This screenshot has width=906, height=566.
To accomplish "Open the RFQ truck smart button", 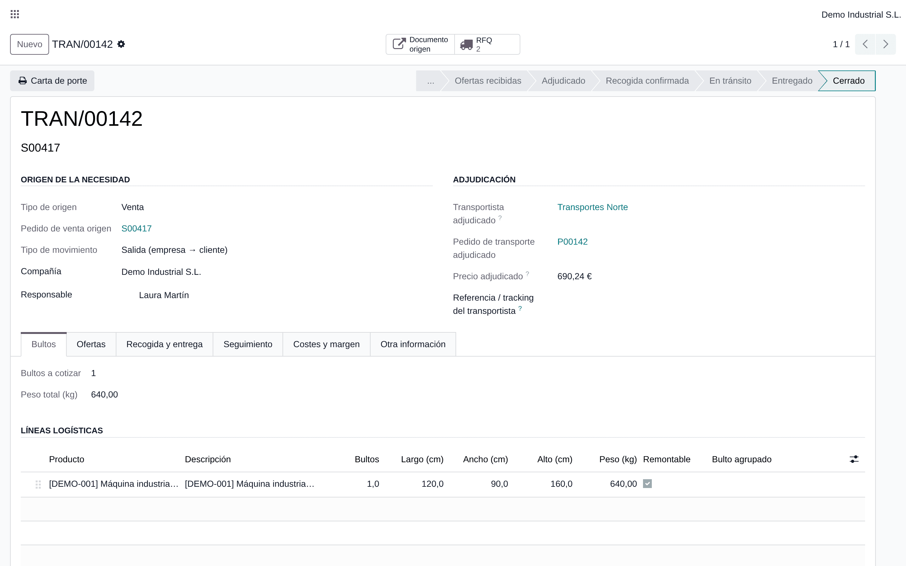I will pyautogui.click(x=487, y=44).
